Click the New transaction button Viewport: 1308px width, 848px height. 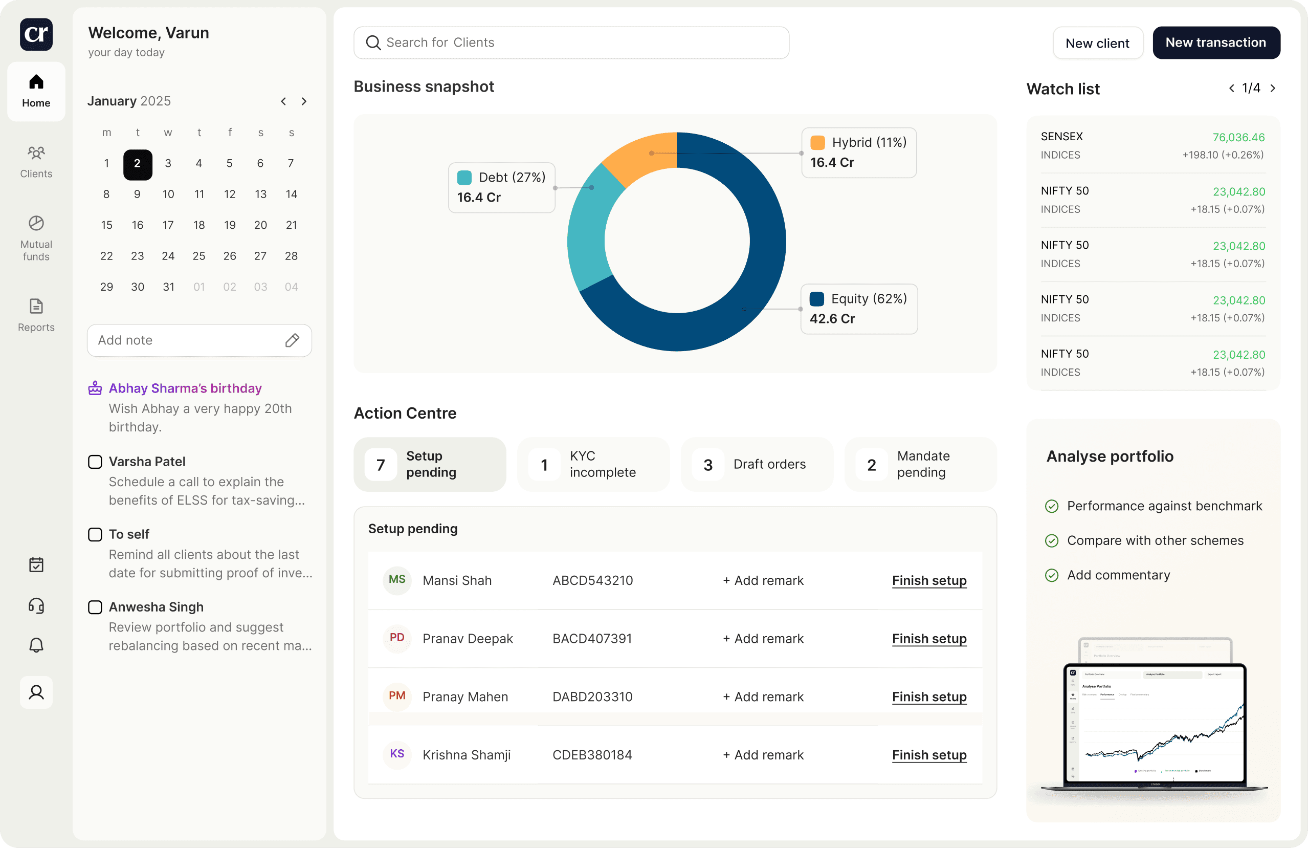(1216, 42)
